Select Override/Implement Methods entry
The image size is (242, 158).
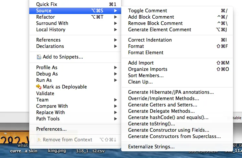tap(163, 98)
